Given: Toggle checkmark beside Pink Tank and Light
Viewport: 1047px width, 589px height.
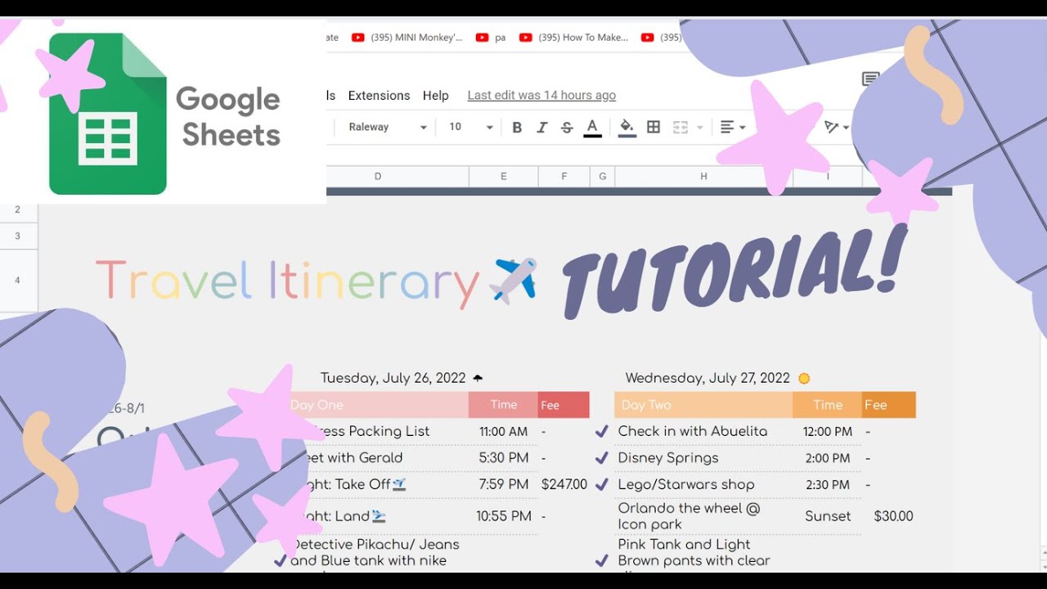Looking at the screenshot, I should click(601, 560).
